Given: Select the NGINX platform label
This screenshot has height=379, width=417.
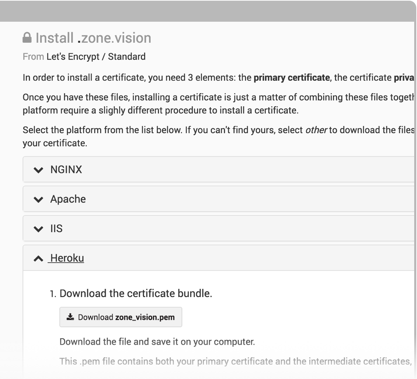Looking at the screenshot, I should coord(66,170).
